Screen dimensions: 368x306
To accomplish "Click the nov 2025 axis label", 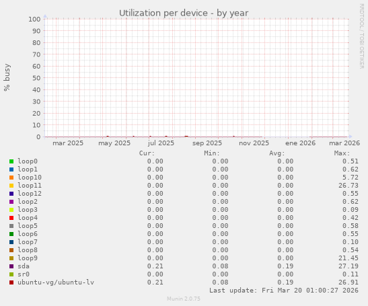I will coord(254,143).
